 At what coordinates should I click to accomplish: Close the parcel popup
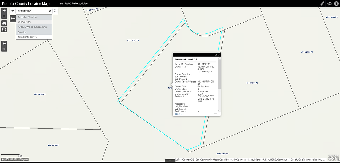pos(219,55)
